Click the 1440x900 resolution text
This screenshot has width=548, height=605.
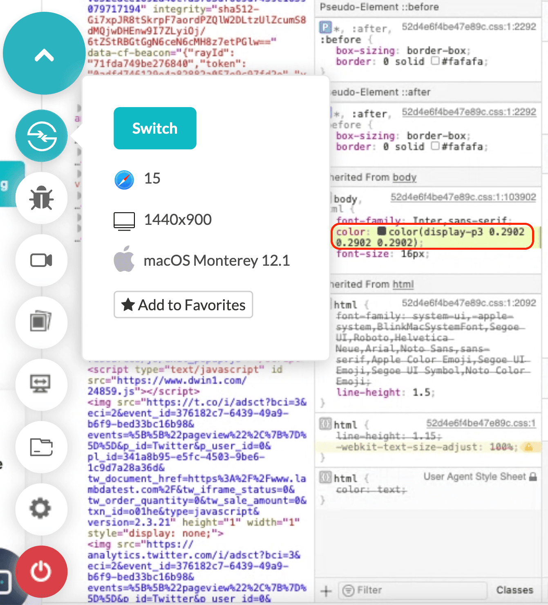(x=178, y=220)
